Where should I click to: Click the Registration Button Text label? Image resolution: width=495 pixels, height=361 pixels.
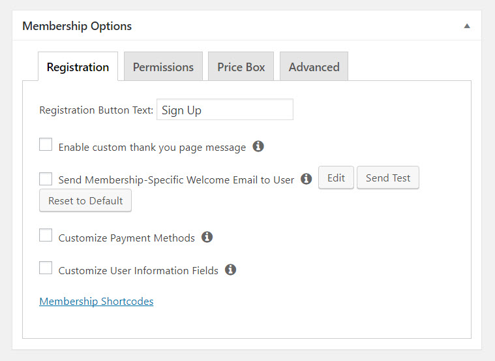point(97,110)
